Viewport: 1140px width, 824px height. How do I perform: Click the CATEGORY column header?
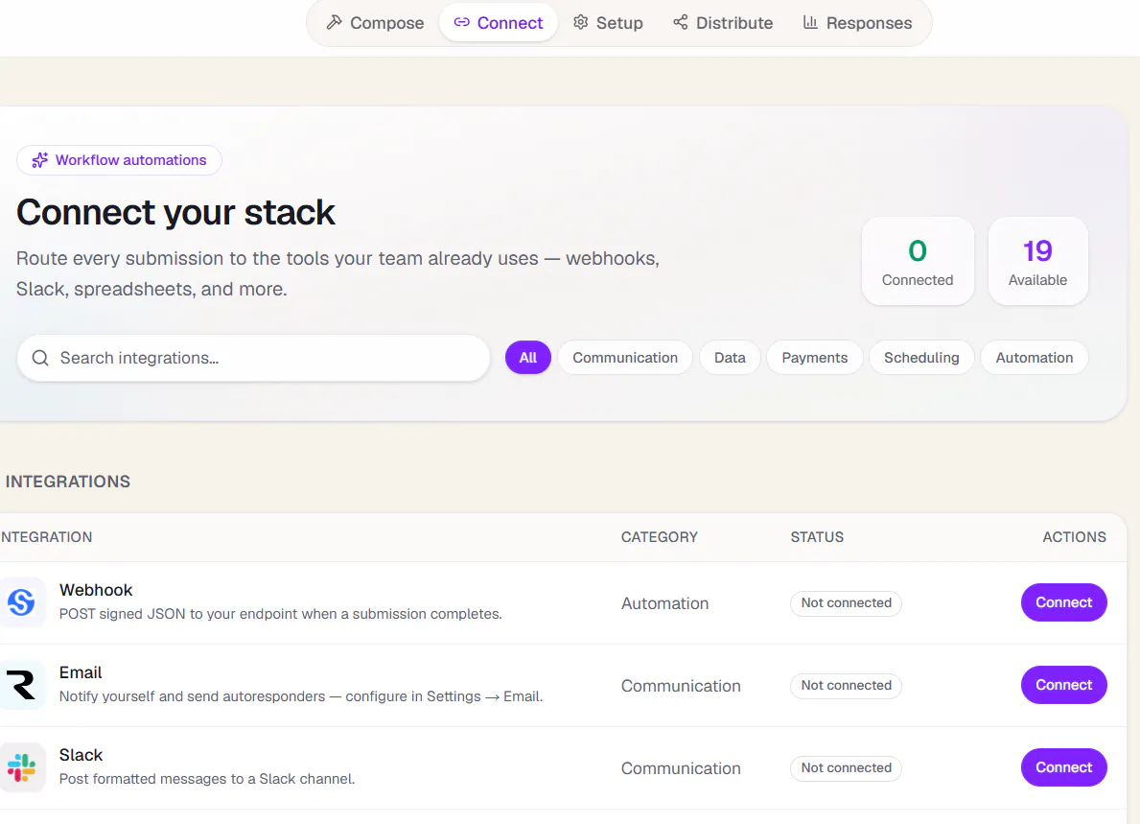[660, 537]
